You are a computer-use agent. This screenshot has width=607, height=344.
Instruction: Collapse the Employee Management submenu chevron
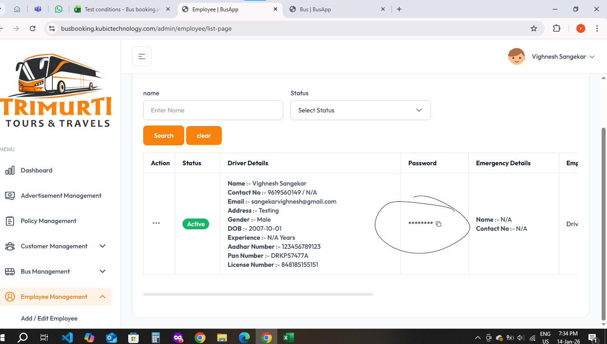click(x=103, y=297)
